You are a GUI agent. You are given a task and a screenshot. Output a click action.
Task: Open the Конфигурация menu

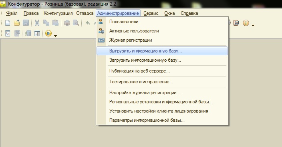(x=58, y=13)
